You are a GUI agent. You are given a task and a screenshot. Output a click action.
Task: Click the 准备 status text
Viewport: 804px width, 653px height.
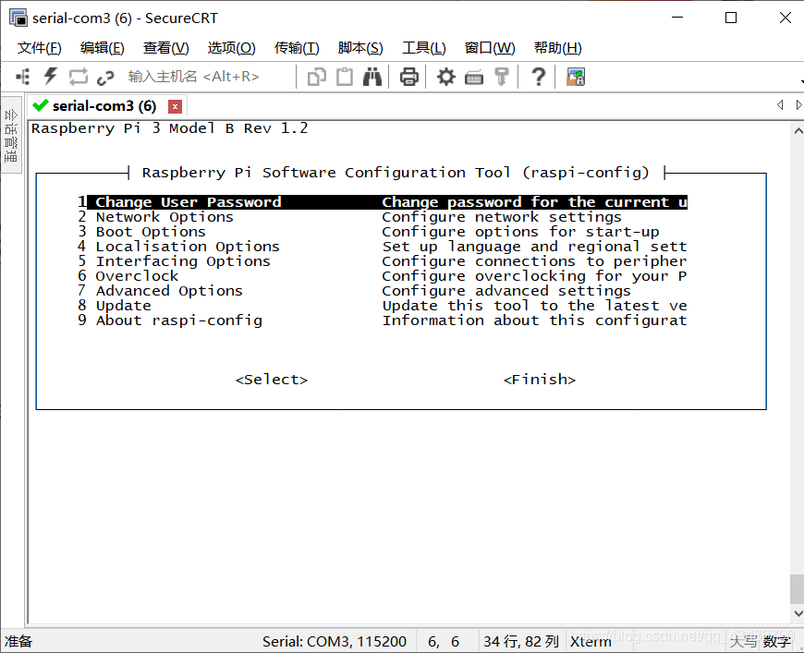point(18,642)
